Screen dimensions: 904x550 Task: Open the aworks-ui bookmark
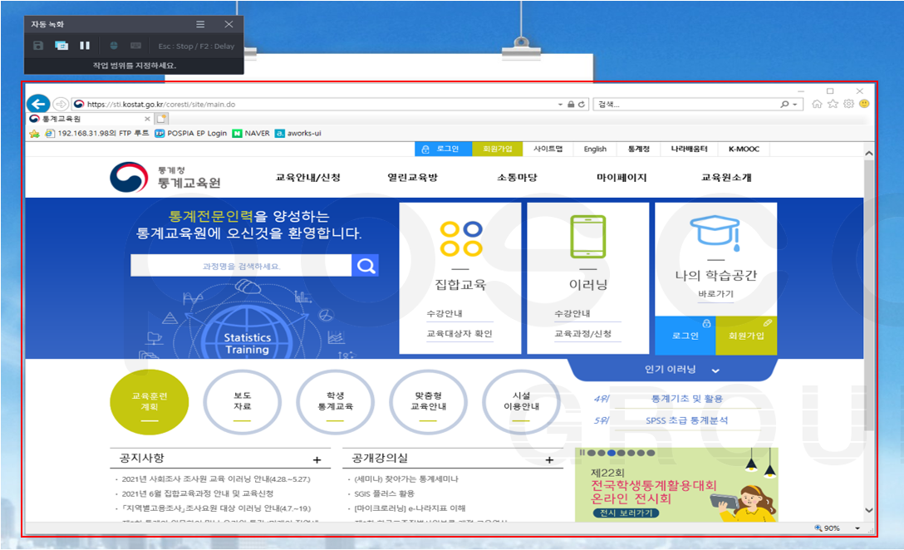[298, 133]
